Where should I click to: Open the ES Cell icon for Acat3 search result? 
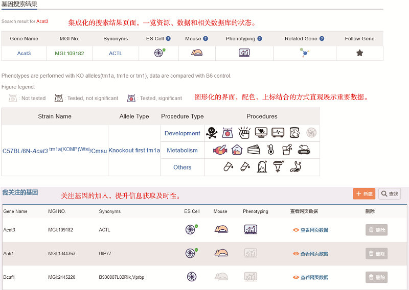click(x=160, y=53)
